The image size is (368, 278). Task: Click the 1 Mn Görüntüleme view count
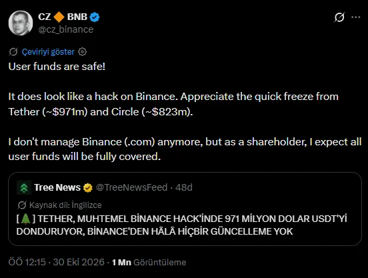click(x=149, y=262)
